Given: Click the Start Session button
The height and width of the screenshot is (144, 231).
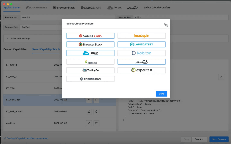Looking at the screenshot, I should pos(219,139).
